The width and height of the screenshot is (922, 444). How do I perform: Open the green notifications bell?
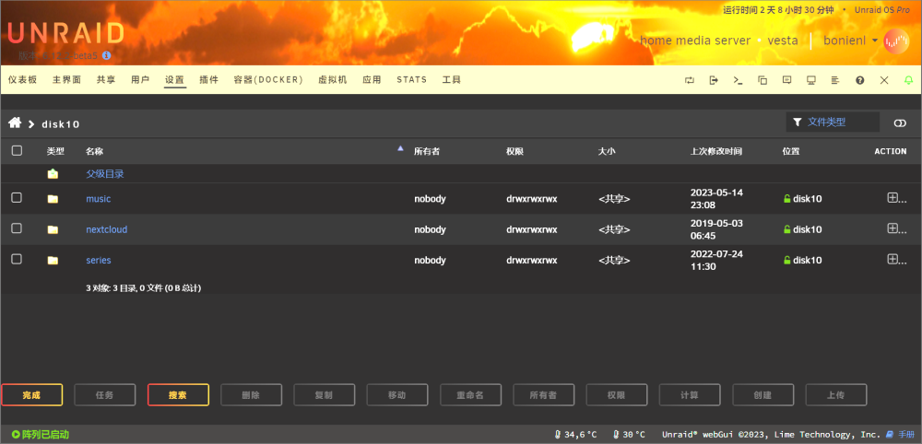click(908, 80)
